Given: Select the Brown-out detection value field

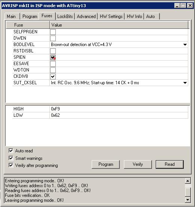Looking at the screenshot, I should click(x=119, y=45).
